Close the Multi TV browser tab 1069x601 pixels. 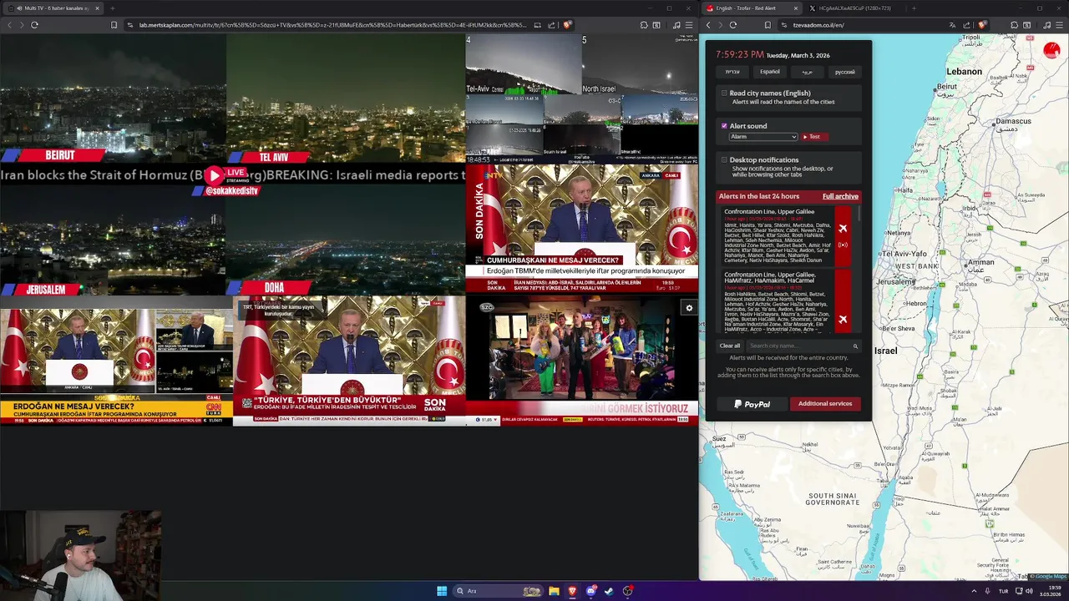(97, 8)
